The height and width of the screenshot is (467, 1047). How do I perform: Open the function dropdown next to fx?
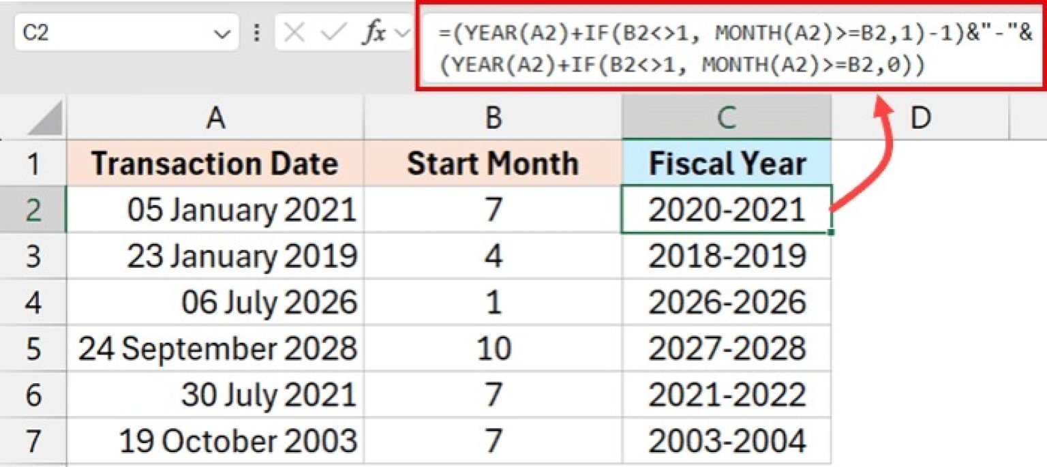coord(401,31)
